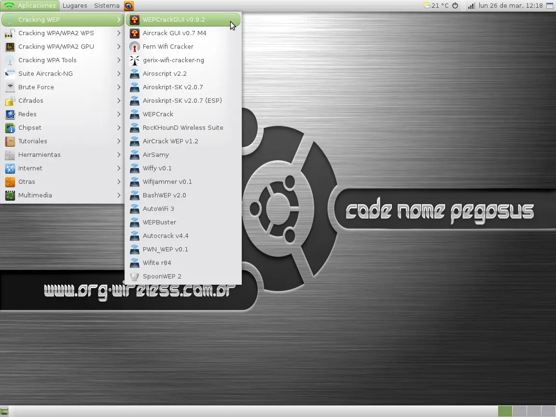Image resolution: width=556 pixels, height=417 pixels.
Task: Launch WEPCrack from the submenu
Action: pyautogui.click(x=183, y=114)
